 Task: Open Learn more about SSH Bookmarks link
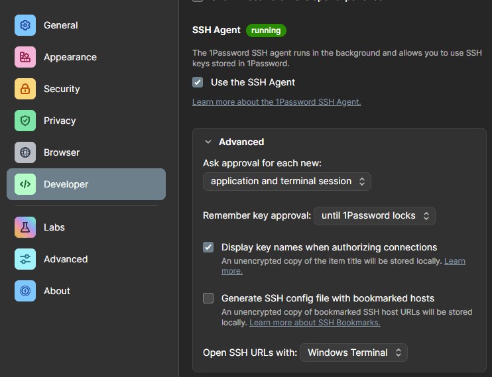tap(314, 323)
